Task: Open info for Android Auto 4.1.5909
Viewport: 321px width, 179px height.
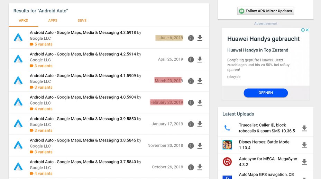Action: 191,81
